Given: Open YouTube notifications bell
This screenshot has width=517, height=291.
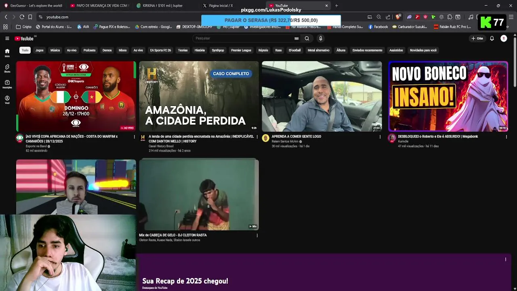Looking at the screenshot, I should pyautogui.click(x=492, y=38).
